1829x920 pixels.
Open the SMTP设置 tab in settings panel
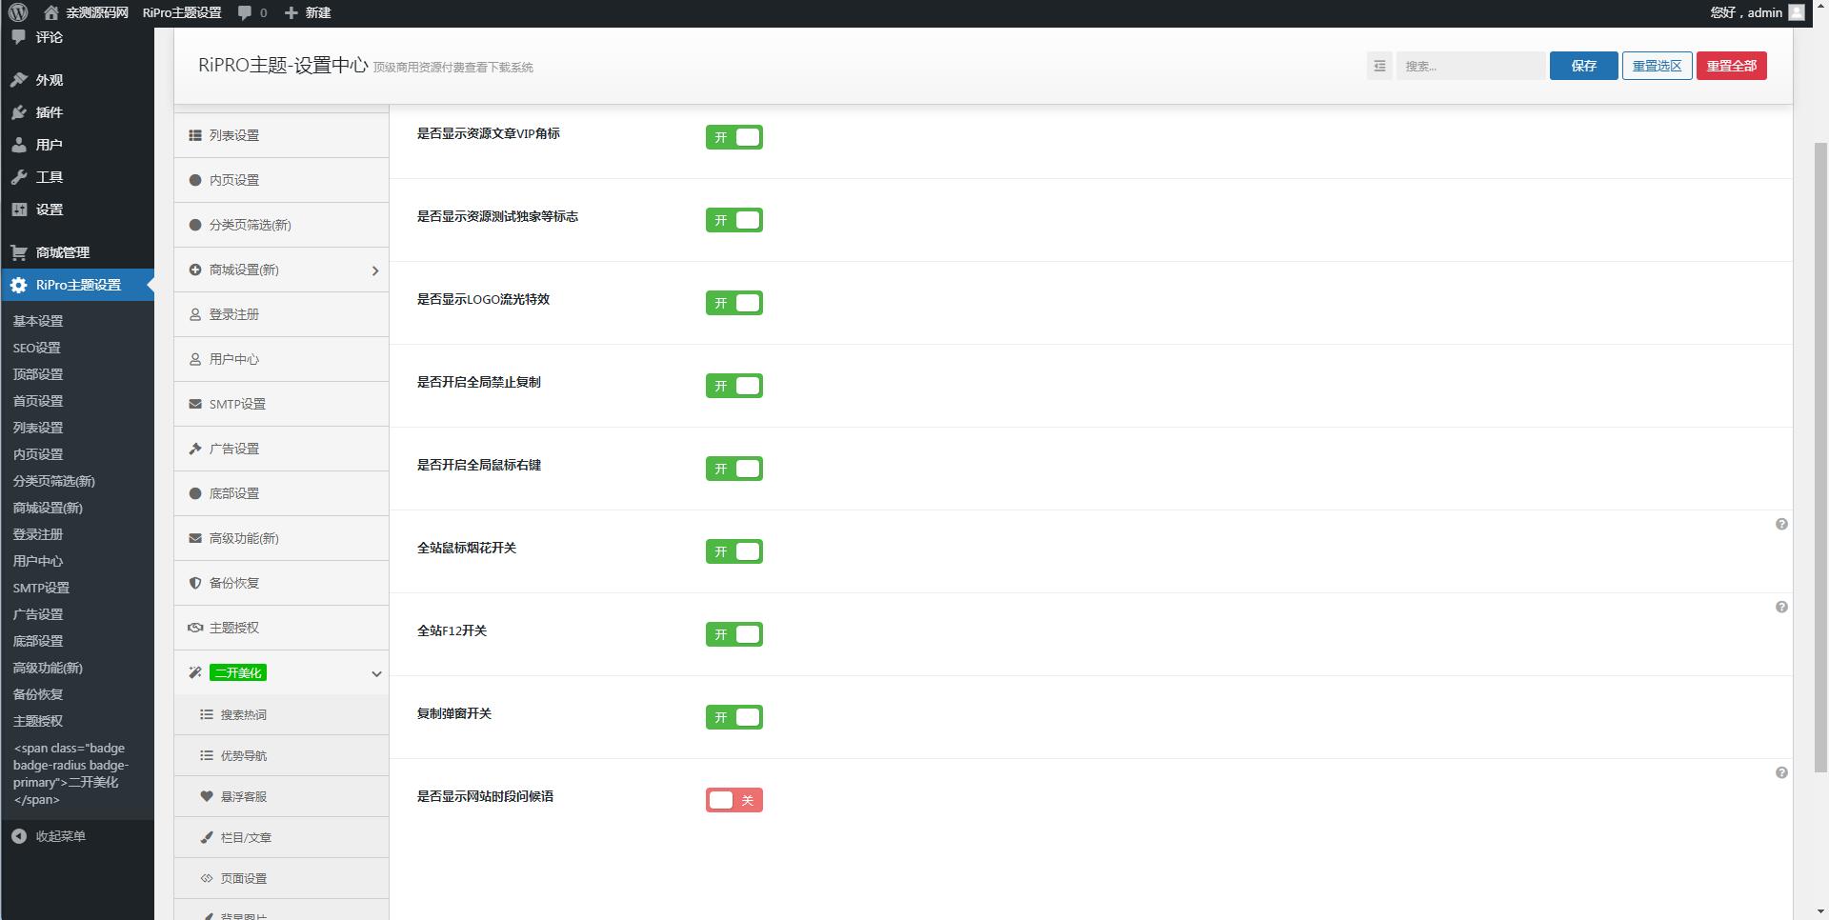click(x=237, y=404)
